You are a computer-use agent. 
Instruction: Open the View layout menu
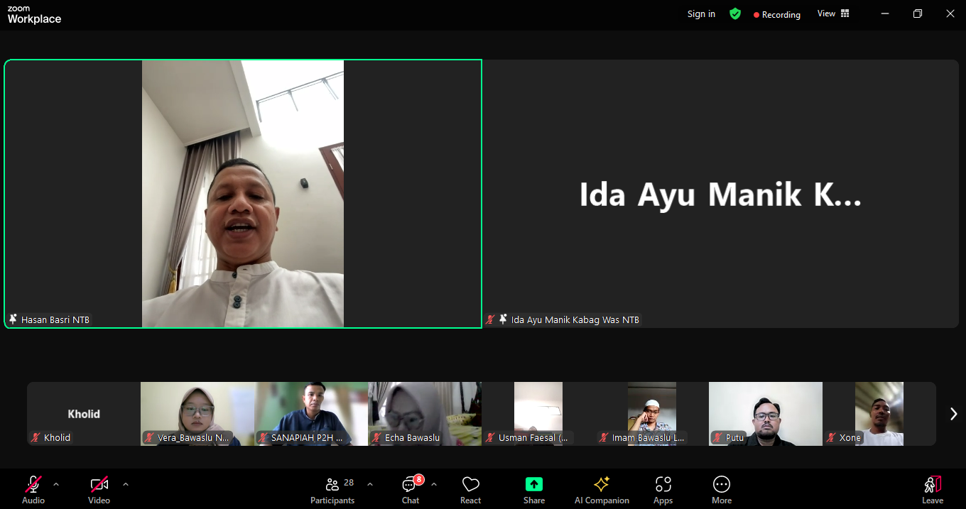tap(832, 13)
